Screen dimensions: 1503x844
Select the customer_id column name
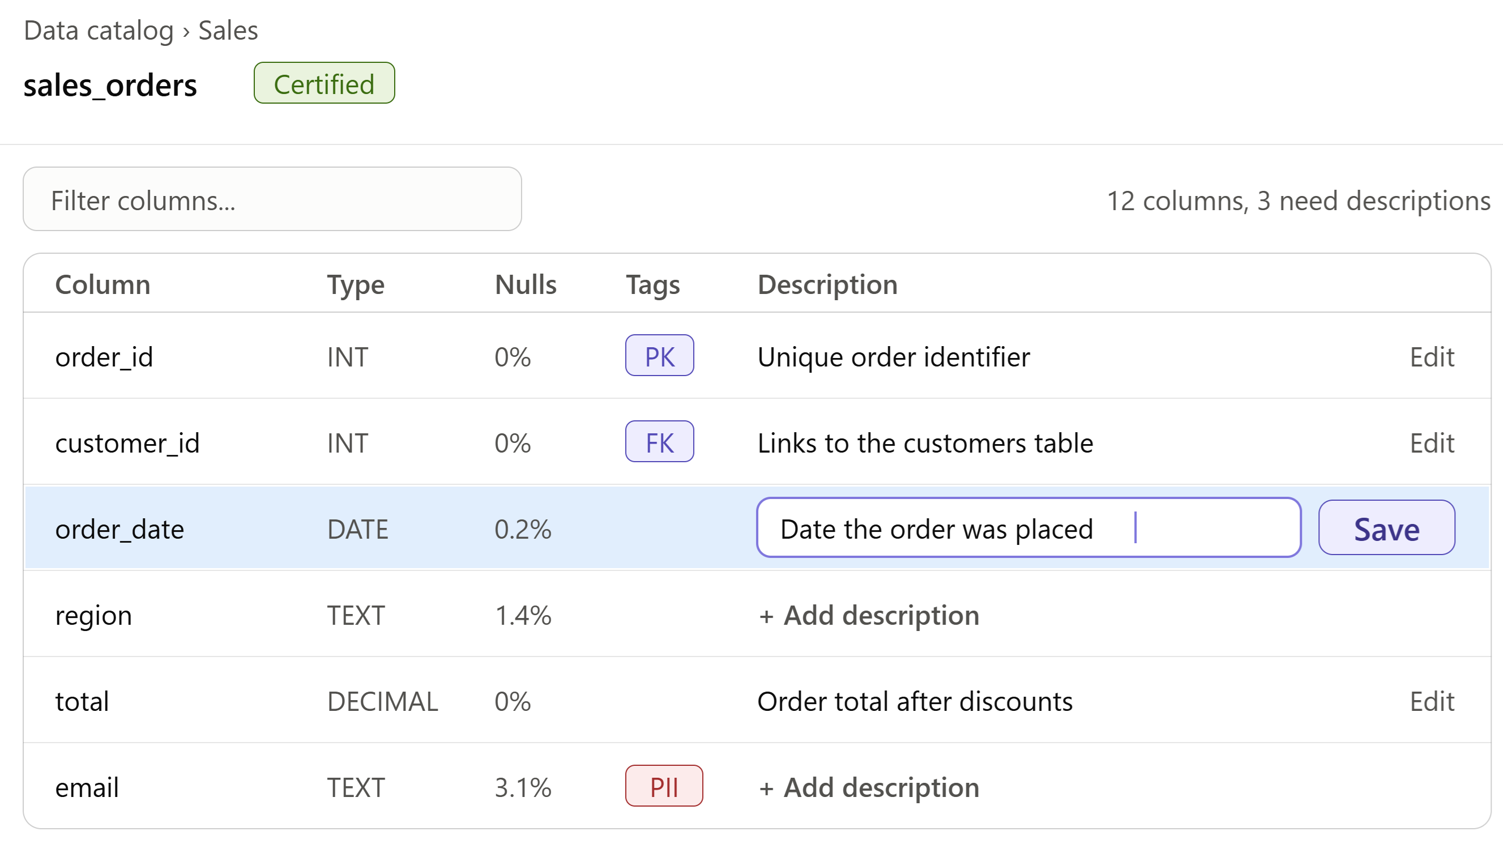coord(127,444)
